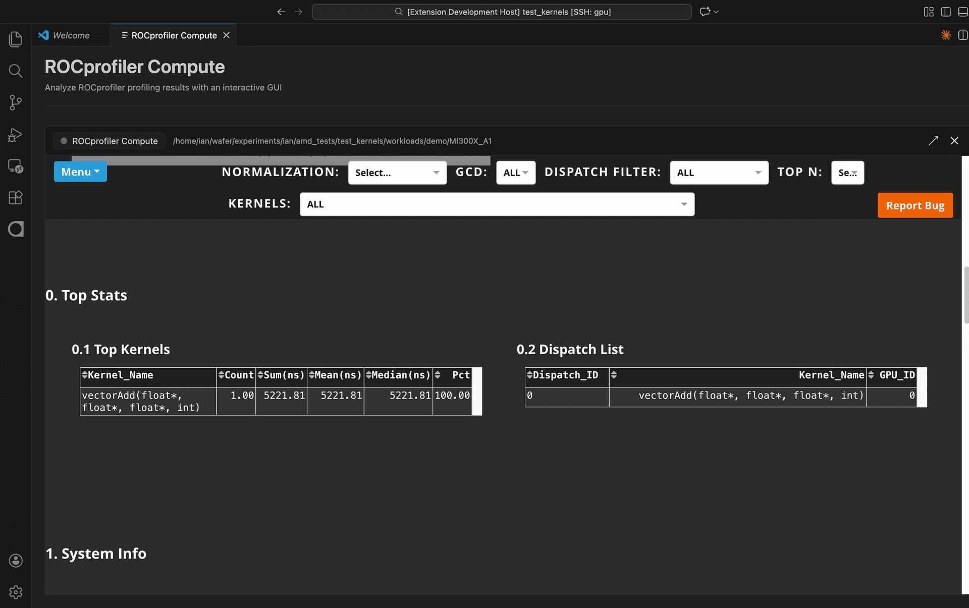Open the Extensions view icon
This screenshot has width=969, height=608.
click(x=16, y=198)
